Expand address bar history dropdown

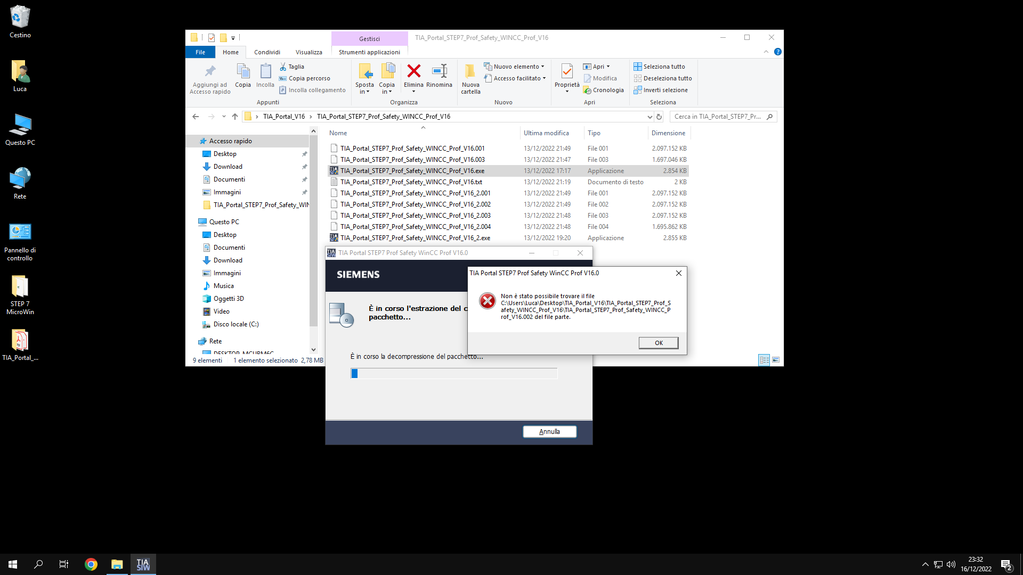[x=649, y=117]
